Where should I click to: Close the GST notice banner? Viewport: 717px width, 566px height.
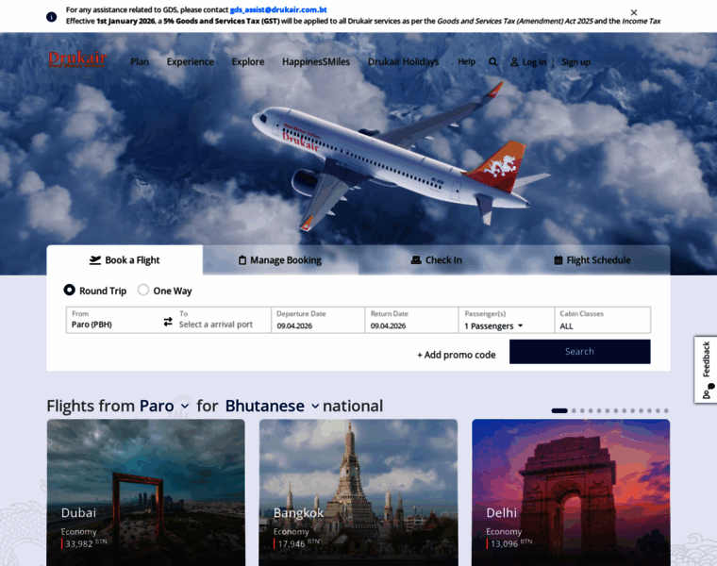click(x=633, y=12)
